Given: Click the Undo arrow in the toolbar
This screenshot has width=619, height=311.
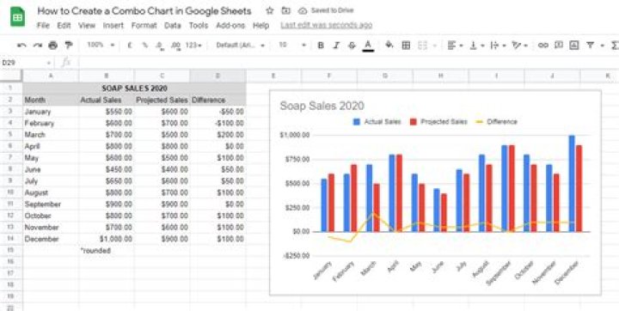Looking at the screenshot, I should click(21, 46).
